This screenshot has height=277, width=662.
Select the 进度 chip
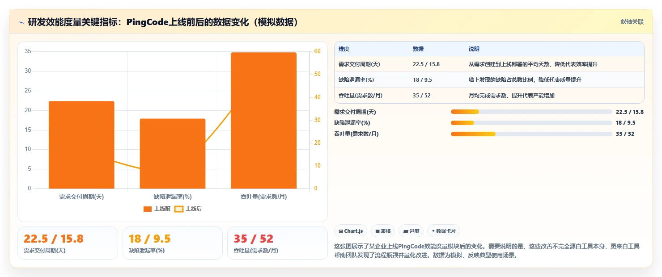[x=411, y=231]
